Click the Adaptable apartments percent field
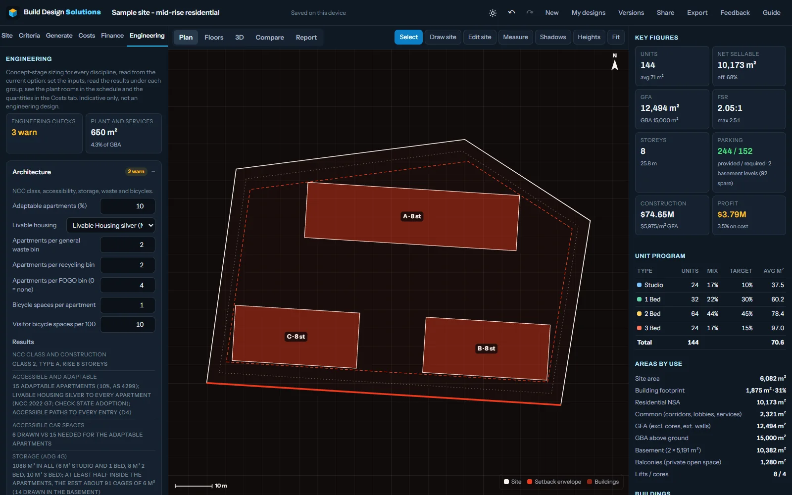792x495 pixels. tap(128, 206)
